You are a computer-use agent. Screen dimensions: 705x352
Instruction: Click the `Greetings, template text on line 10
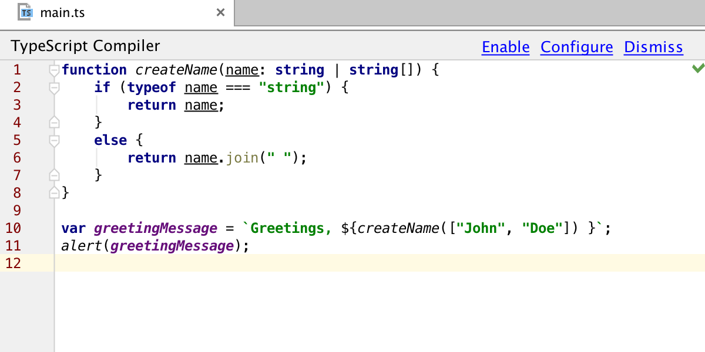287,229
